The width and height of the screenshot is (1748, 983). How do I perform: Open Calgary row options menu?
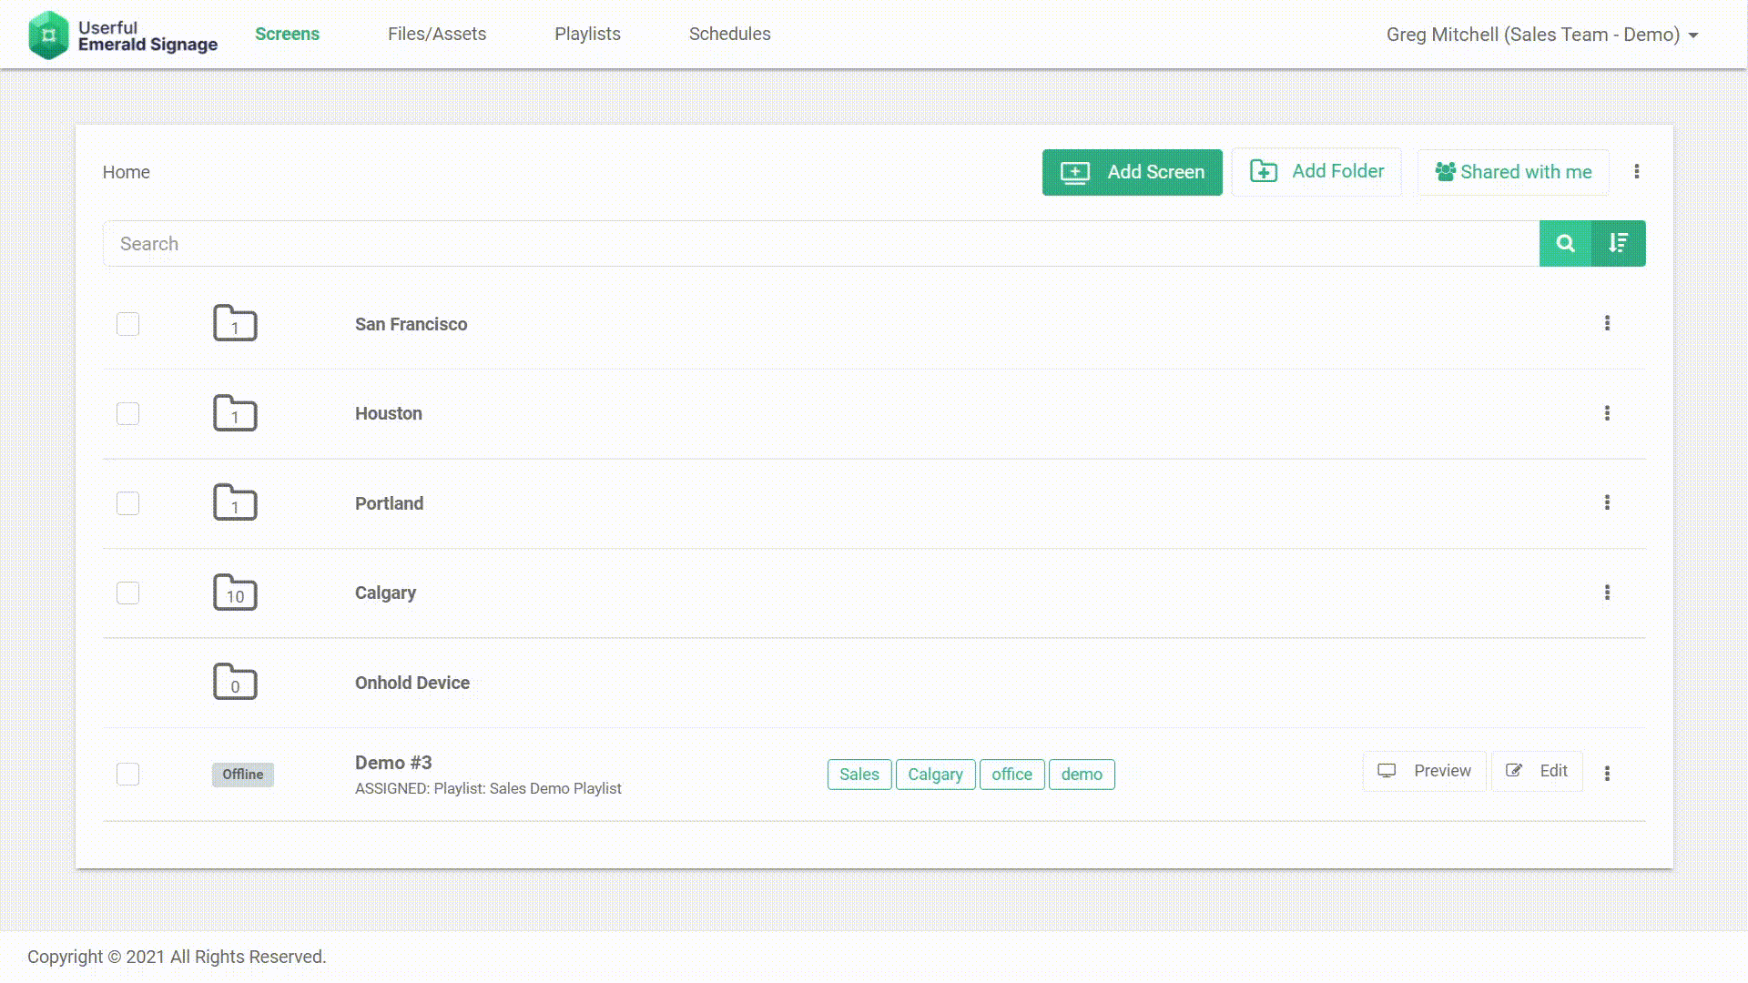[x=1607, y=593]
